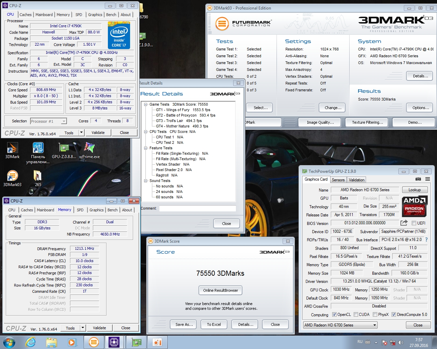Toggle the UEFI checkbox in GPU-Z

point(414,223)
